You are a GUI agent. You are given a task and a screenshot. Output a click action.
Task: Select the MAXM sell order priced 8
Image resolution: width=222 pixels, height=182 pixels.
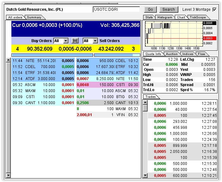pyautogui.click(x=108, y=109)
